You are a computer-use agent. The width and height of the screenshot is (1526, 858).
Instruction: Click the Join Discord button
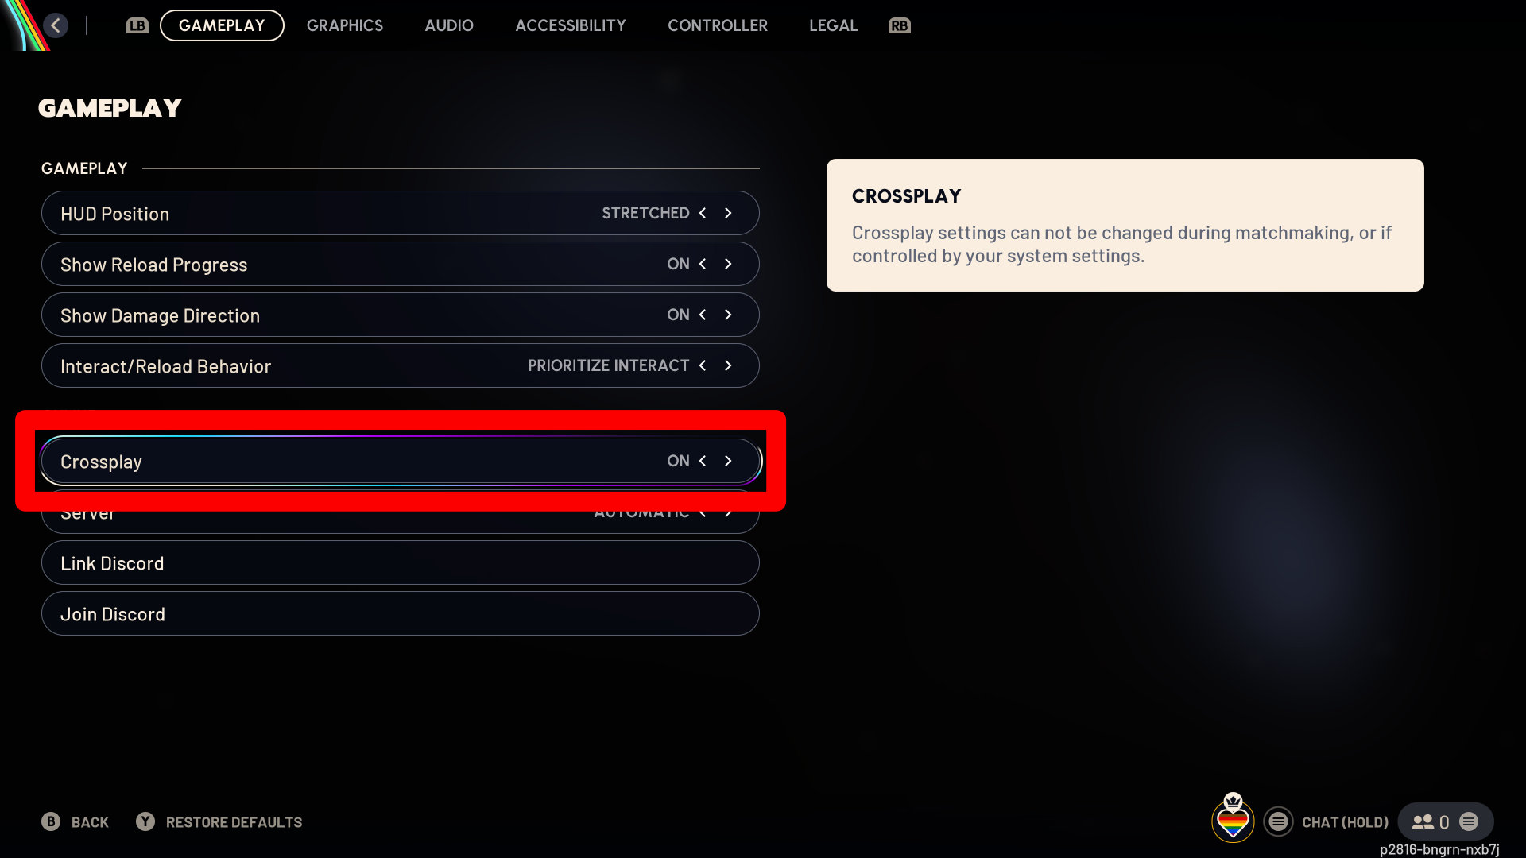pos(401,613)
